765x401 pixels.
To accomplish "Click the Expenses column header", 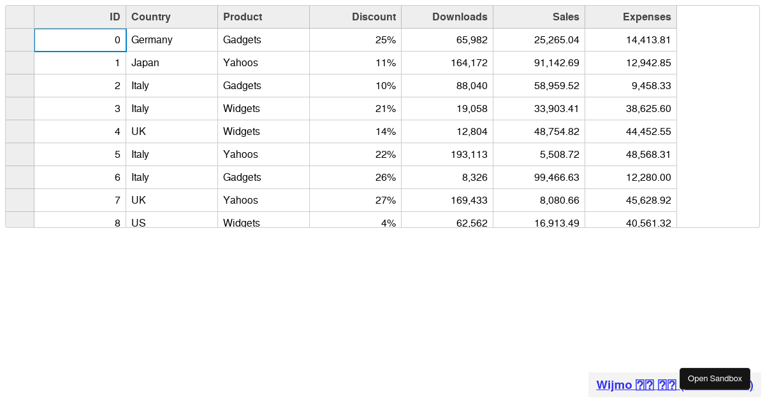I will [630, 17].
